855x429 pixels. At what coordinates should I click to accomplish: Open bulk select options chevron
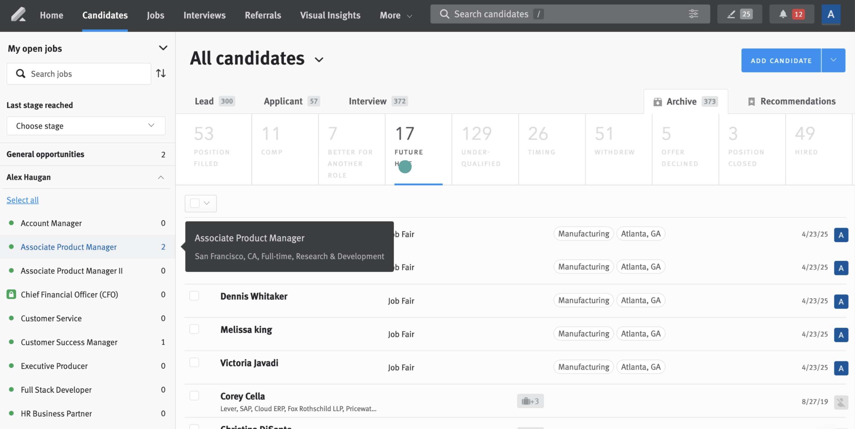pos(207,203)
